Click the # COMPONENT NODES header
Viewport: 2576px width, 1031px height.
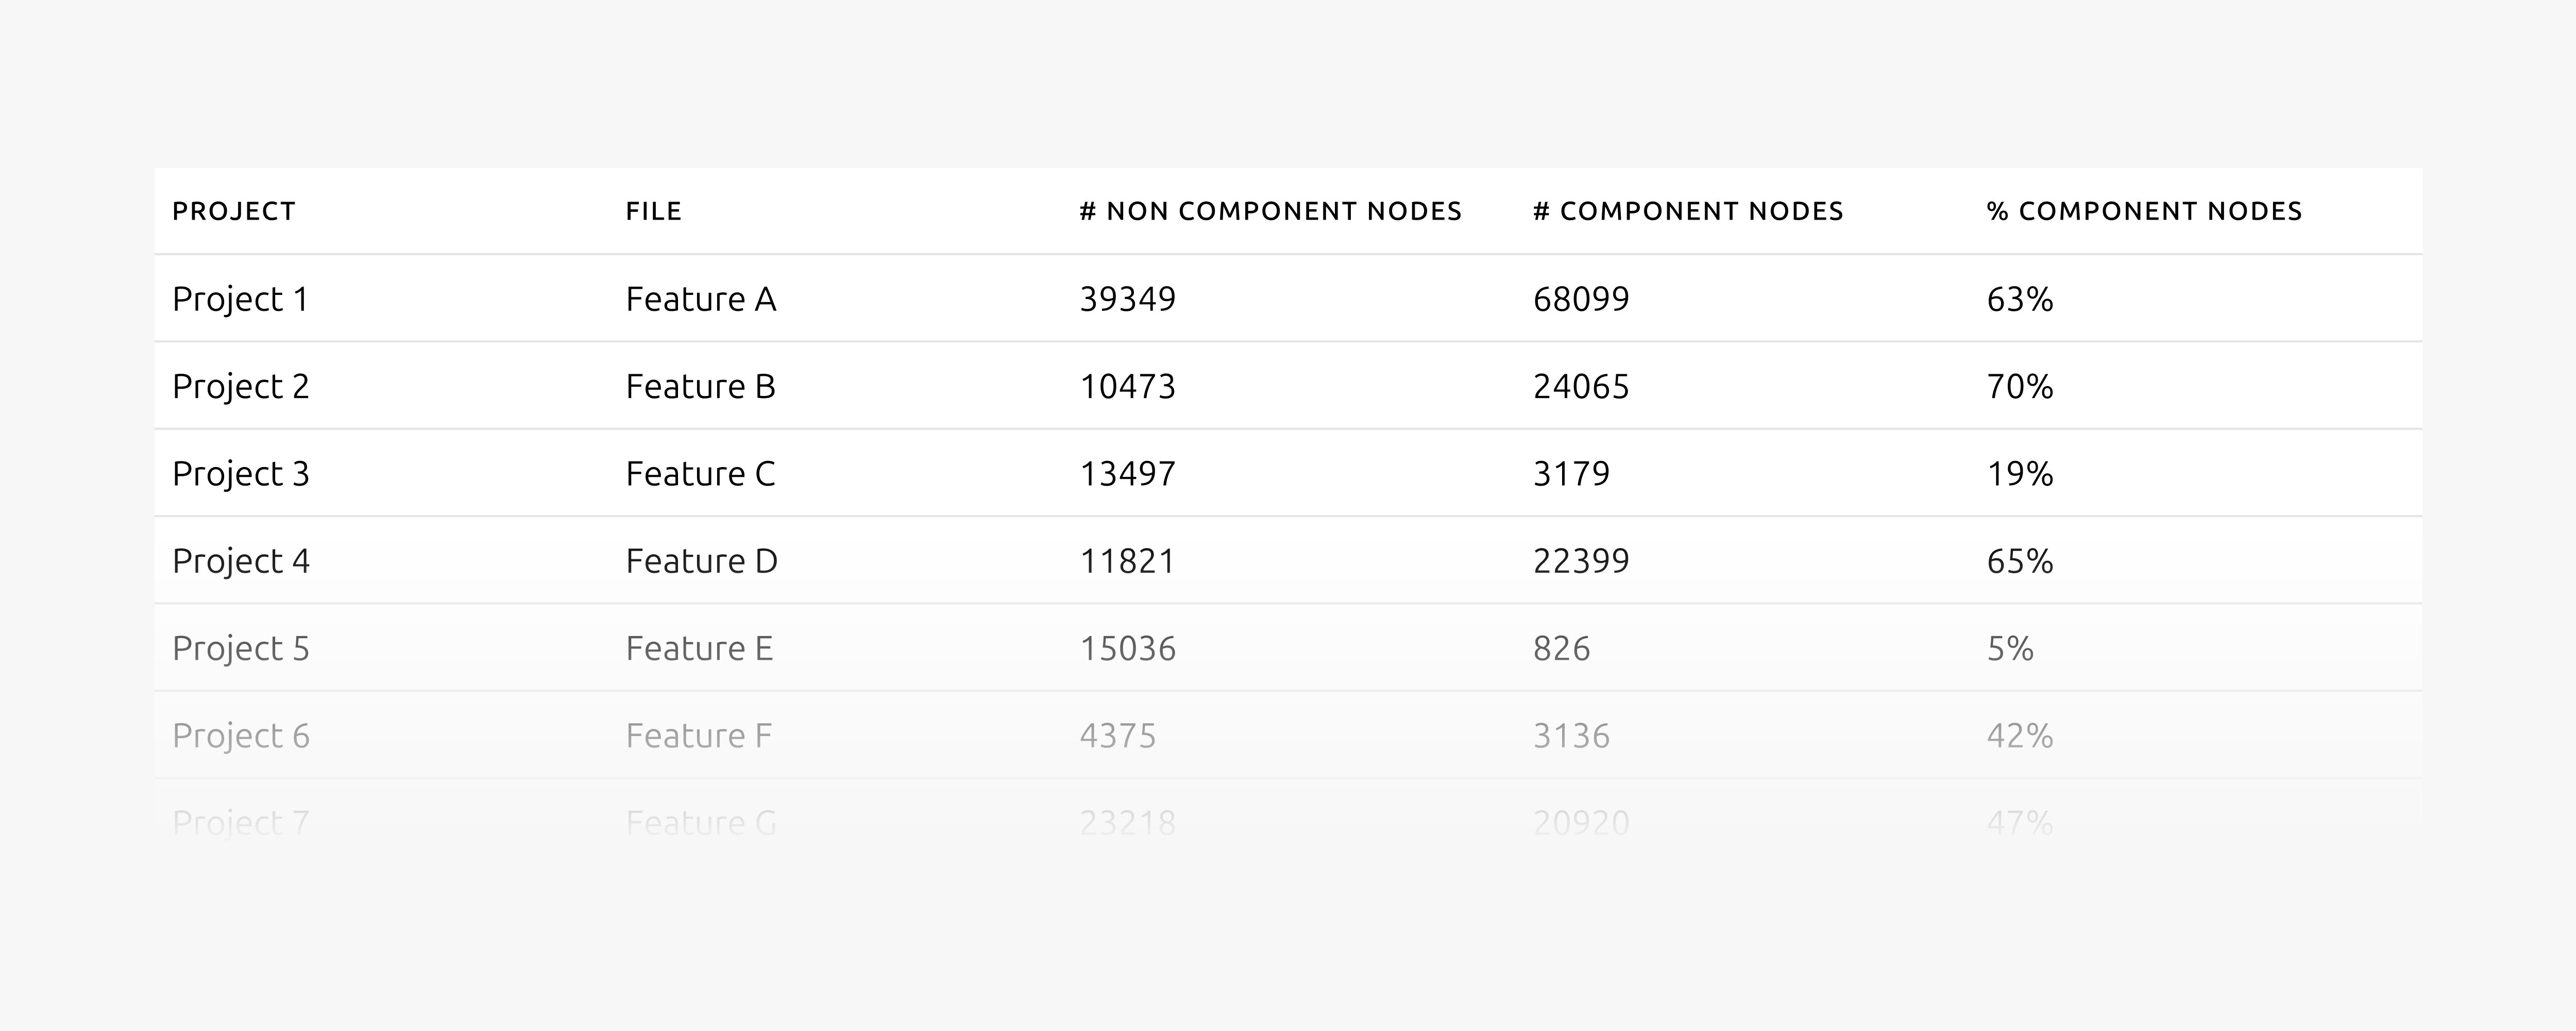coord(1688,211)
